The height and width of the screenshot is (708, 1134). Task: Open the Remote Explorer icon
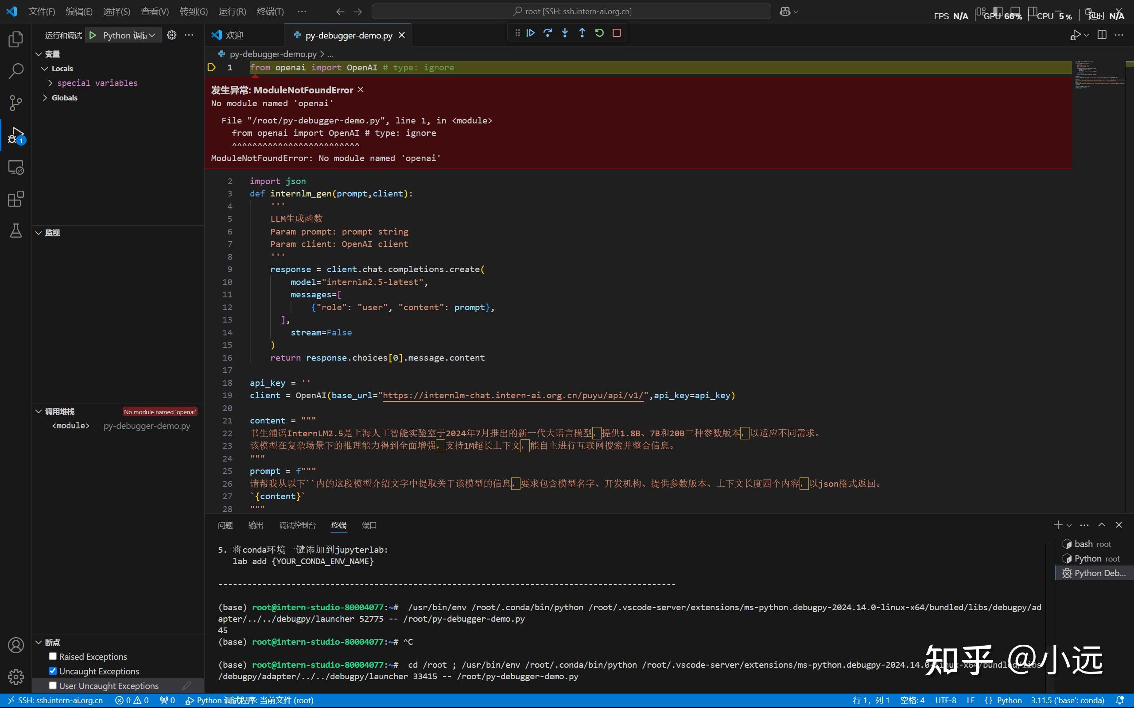[16, 167]
